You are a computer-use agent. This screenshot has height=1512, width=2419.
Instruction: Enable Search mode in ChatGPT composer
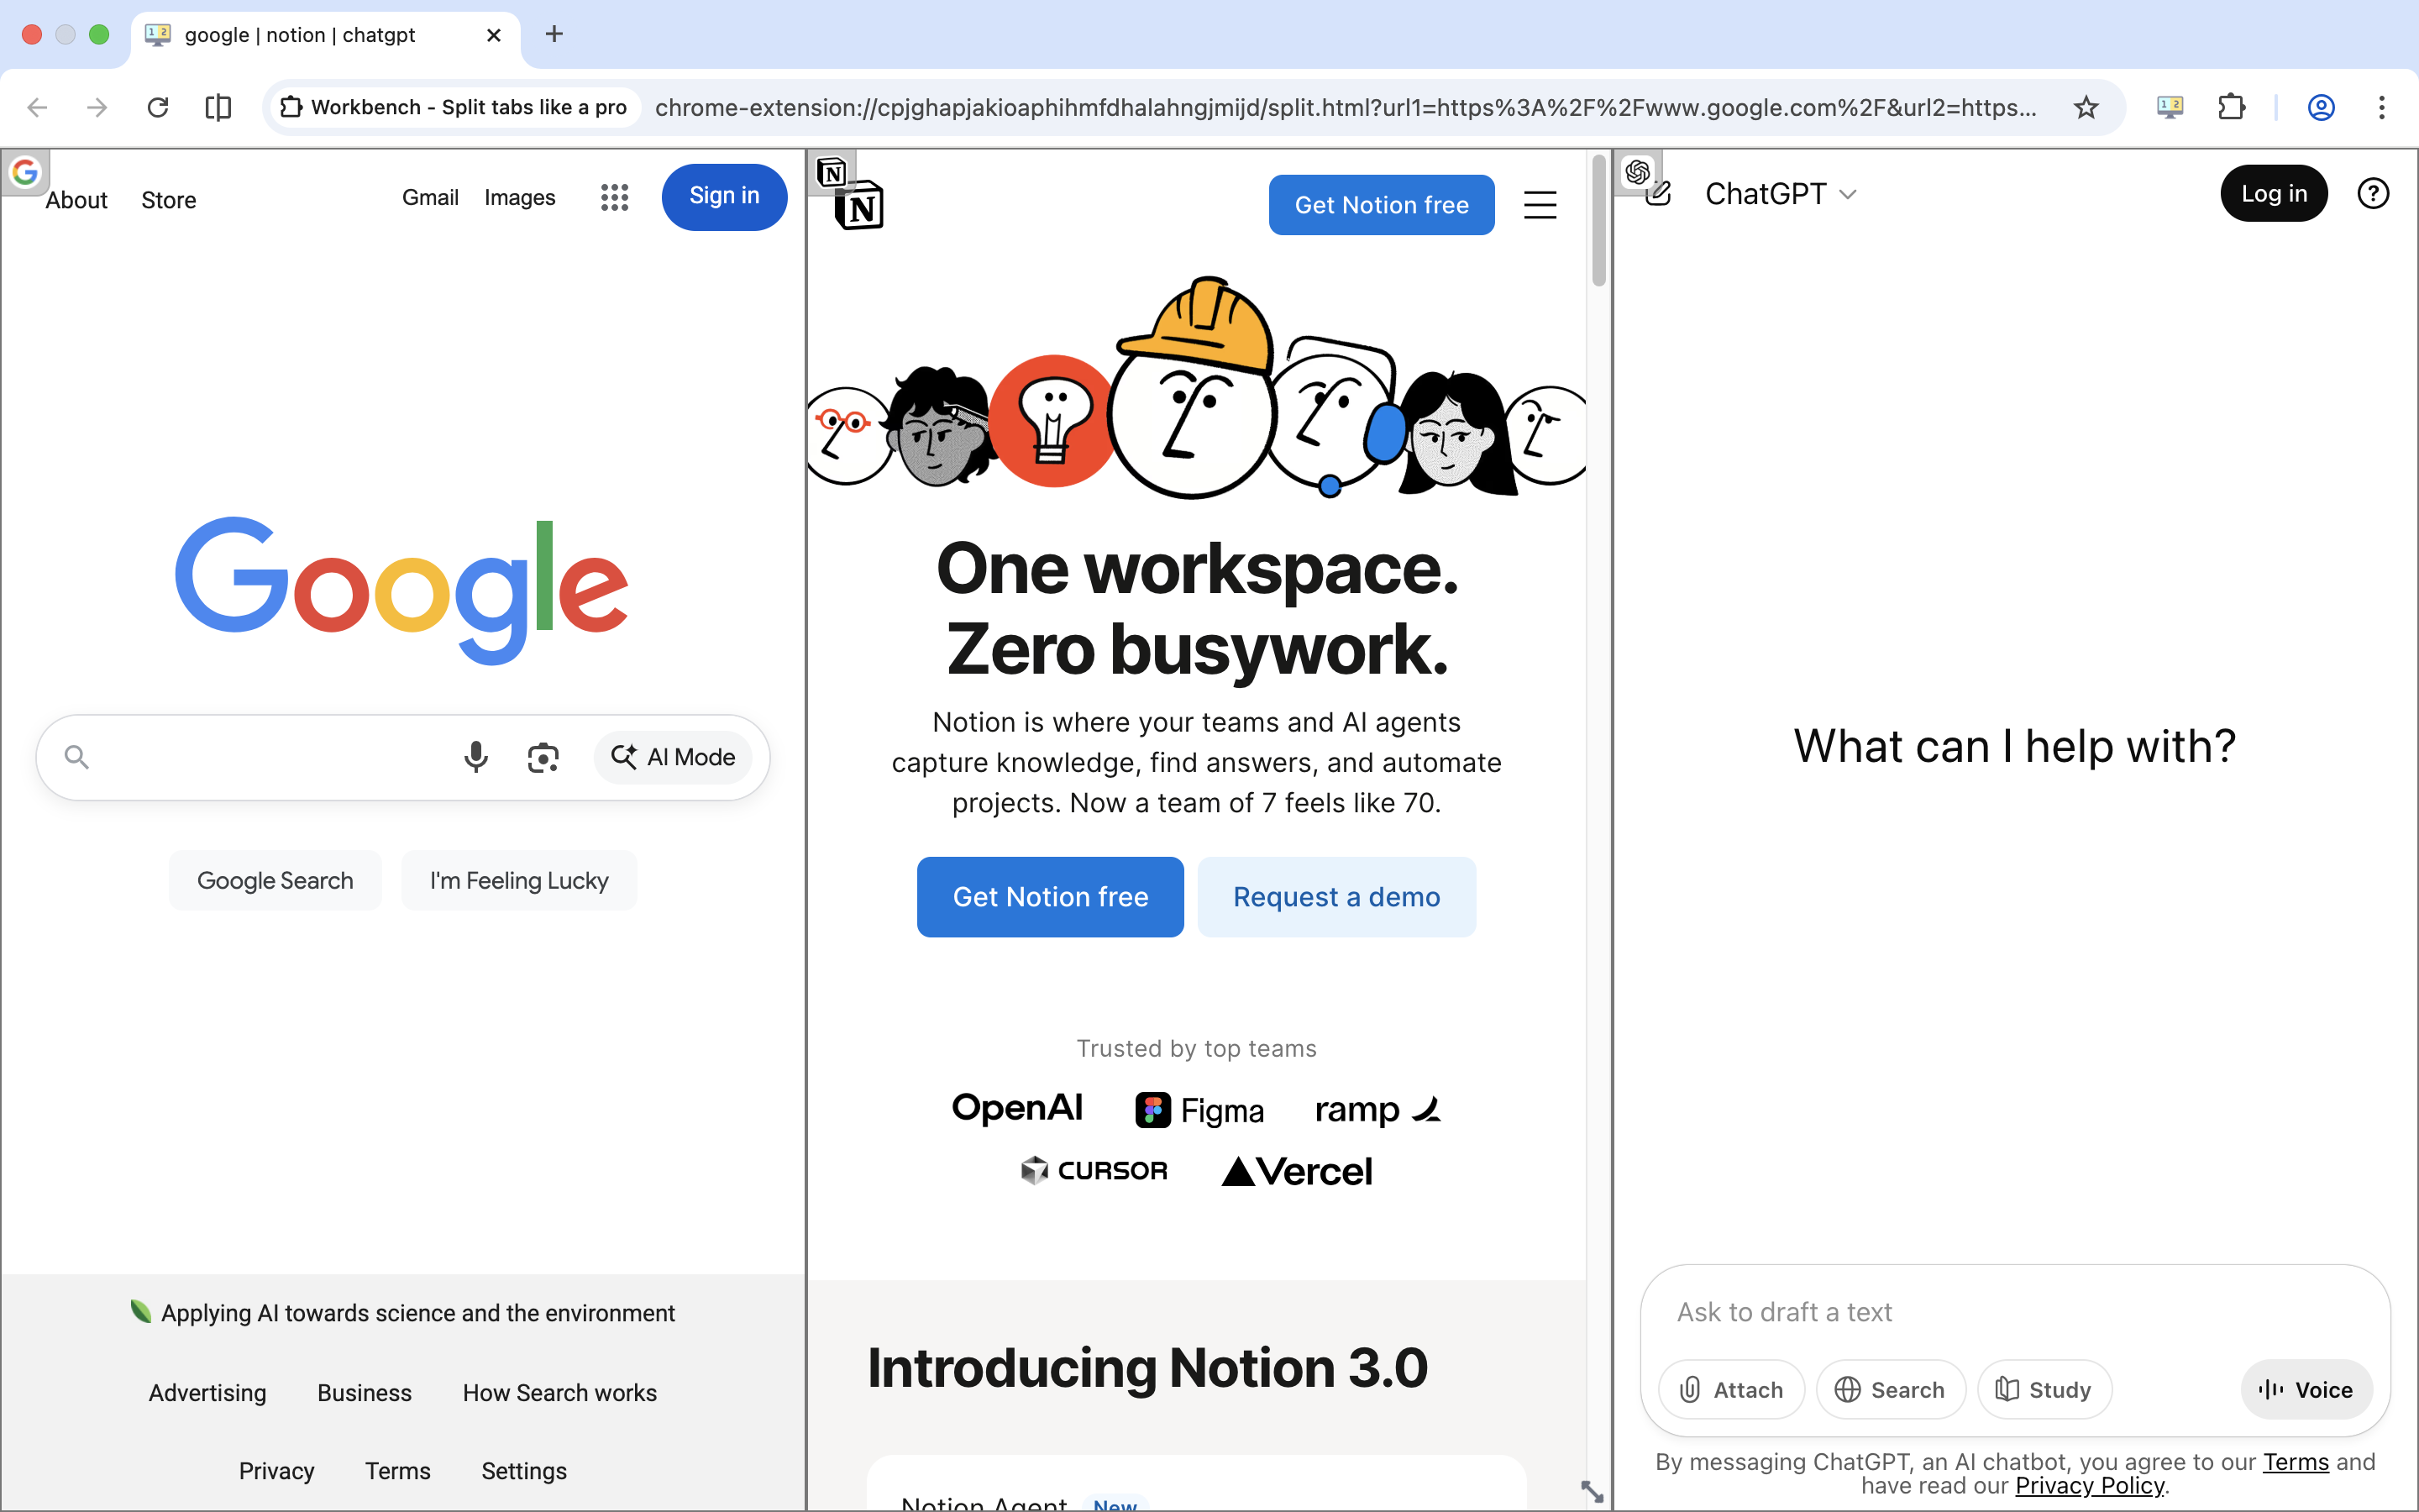1892,1389
